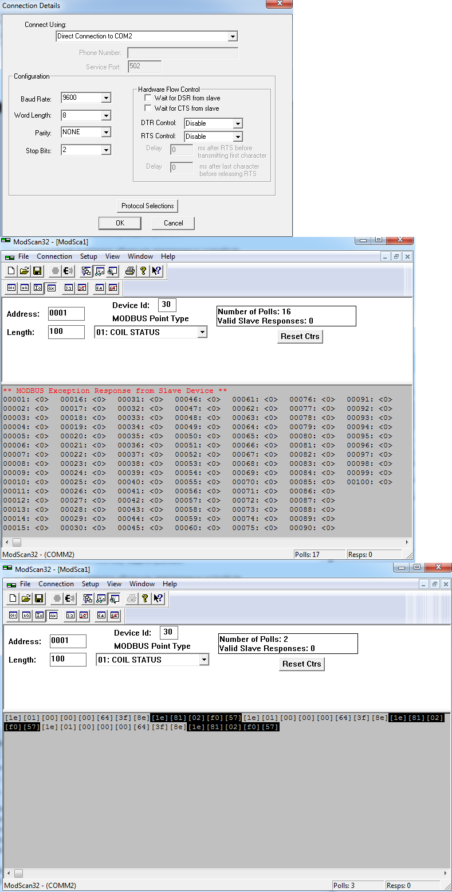Select 6.4 double float format icon, 16-polls window

[x=100, y=288]
